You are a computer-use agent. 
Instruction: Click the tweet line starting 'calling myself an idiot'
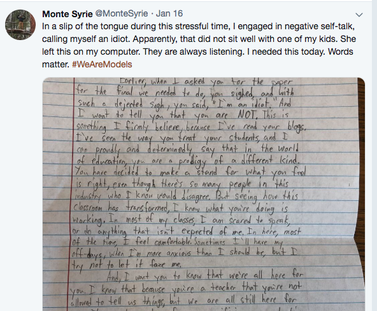coord(199,39)
